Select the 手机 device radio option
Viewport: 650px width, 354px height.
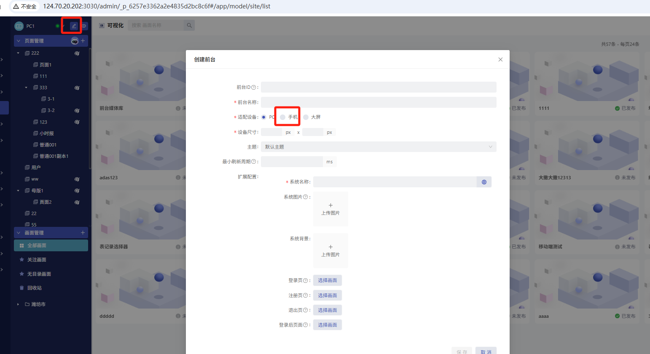click(283, 117)
